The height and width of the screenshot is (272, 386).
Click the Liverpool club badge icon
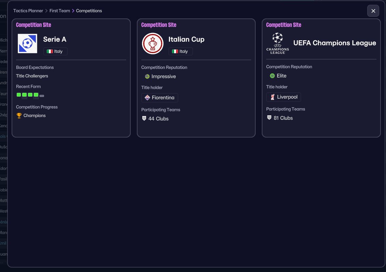point(272,97)
